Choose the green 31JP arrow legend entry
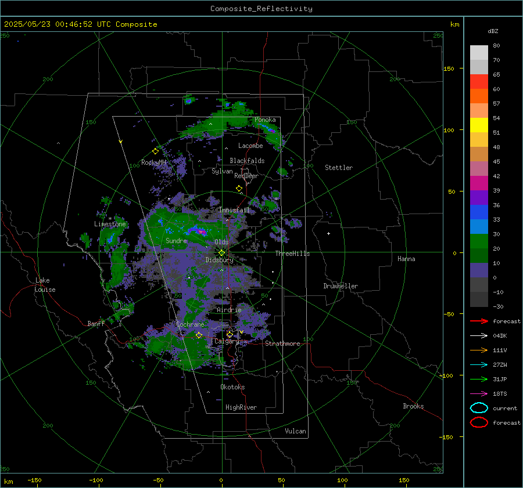523x488 pixels. pos(479,379)
